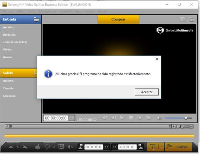This screenshot has height=154, width=200.
Task: Open the Control menu
Action: [65, 11]
